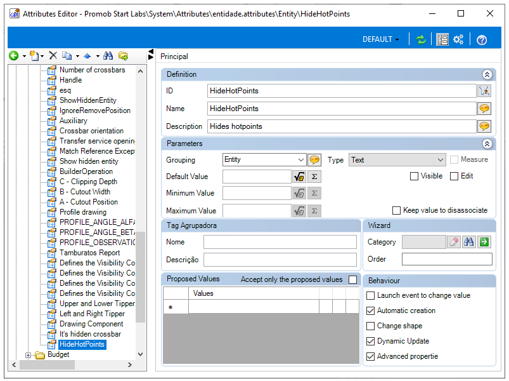Click the ID input field

click(x=342, y=91)
